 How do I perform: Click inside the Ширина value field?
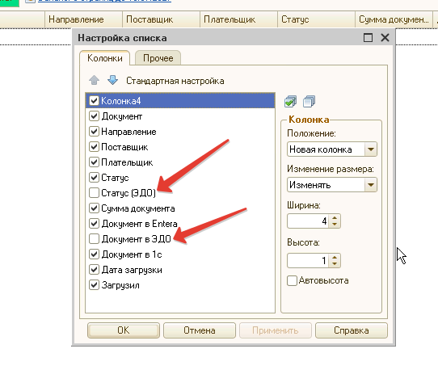(308, 221)
